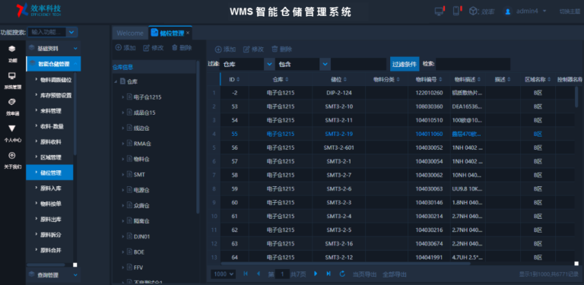Click 修改 above the 仓库信息 tree

coord(154,48)
